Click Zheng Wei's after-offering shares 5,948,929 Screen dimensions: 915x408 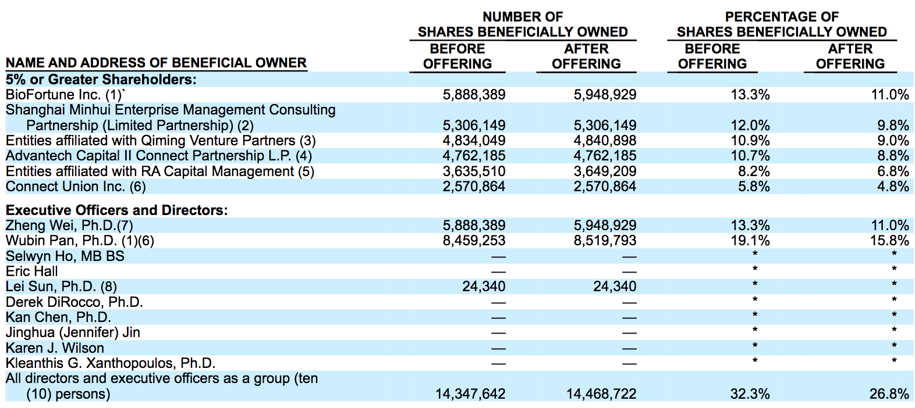[x=605, y=226]
